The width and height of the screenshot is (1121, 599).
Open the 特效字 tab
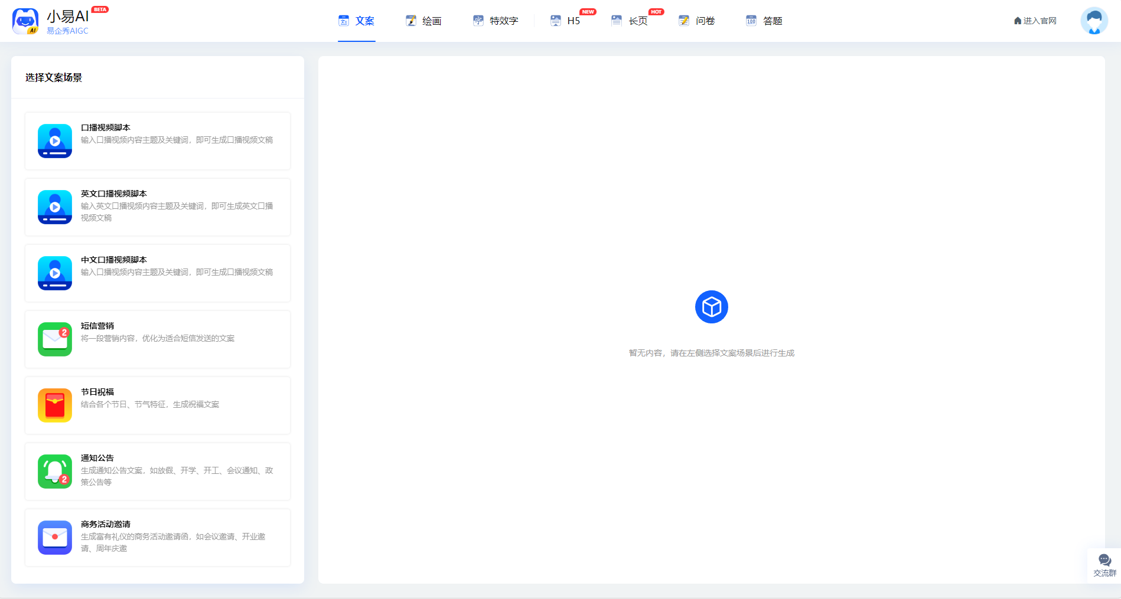[x=496, y=21]
